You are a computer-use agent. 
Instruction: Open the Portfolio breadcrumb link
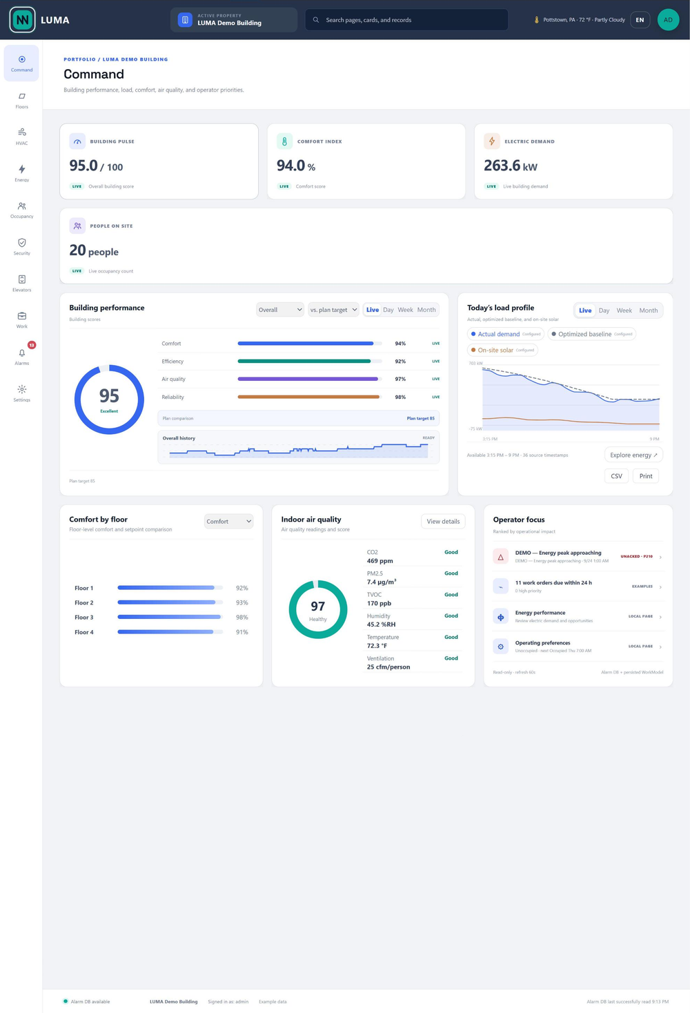coord(79,59)
